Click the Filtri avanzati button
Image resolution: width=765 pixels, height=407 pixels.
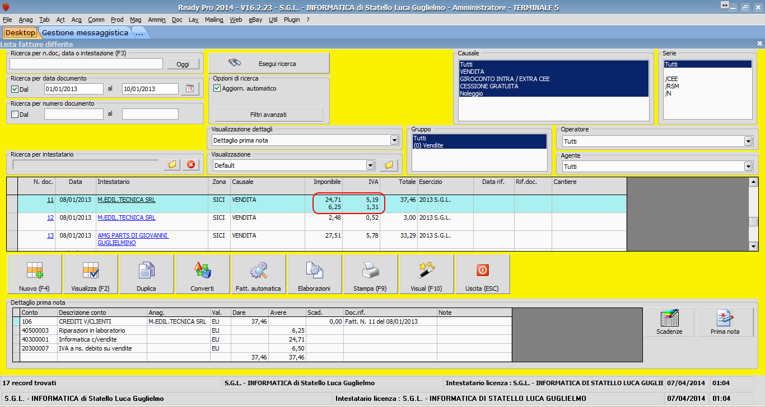click(x=269, y=115)
